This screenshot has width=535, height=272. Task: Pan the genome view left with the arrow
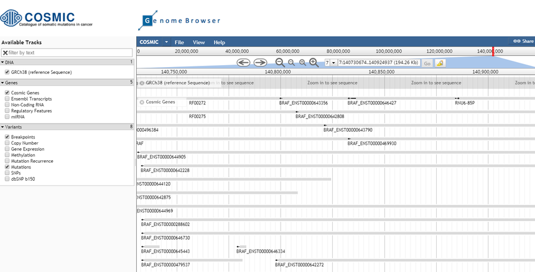tap(243, 63)
